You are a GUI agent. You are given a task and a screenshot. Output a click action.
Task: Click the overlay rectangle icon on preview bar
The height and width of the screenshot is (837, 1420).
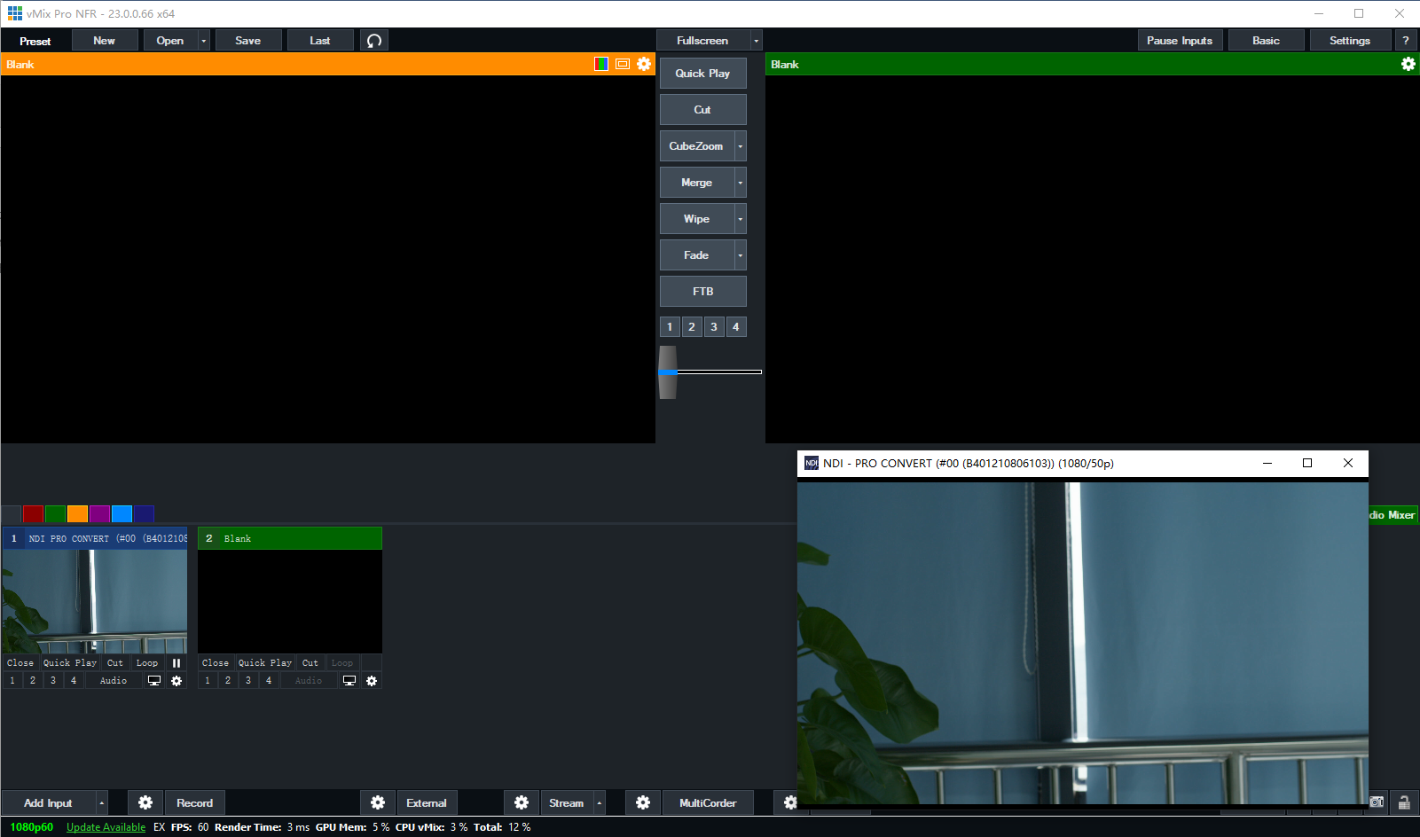[623, 64]
